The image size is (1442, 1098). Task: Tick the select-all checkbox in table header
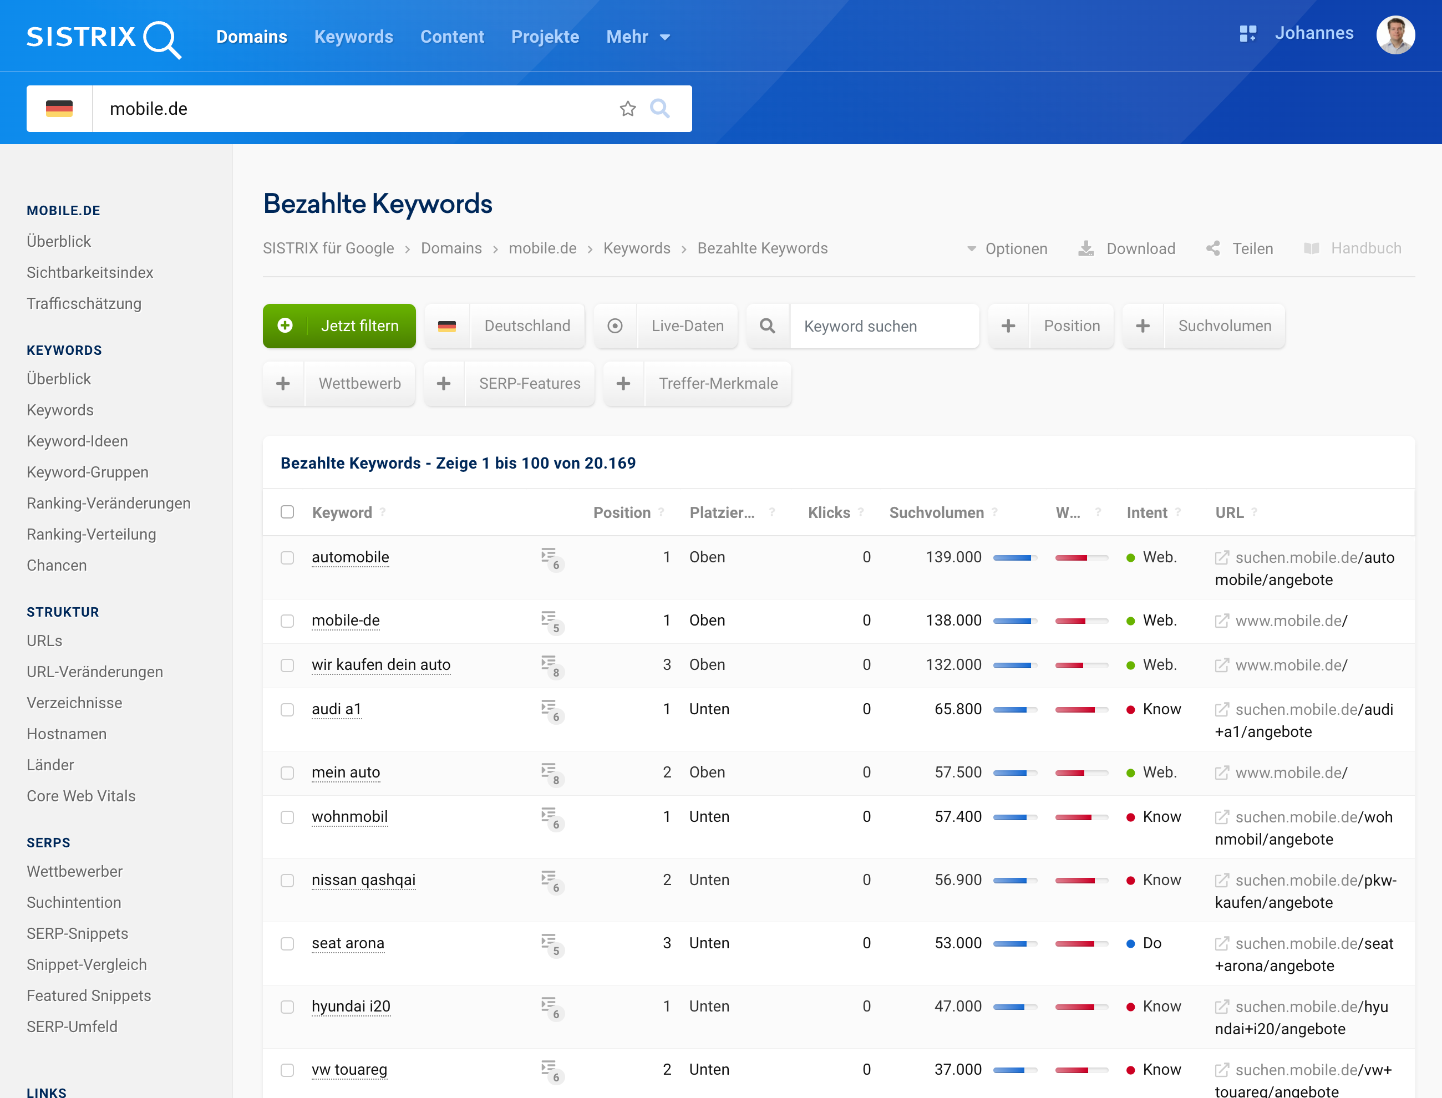(287, 512)
